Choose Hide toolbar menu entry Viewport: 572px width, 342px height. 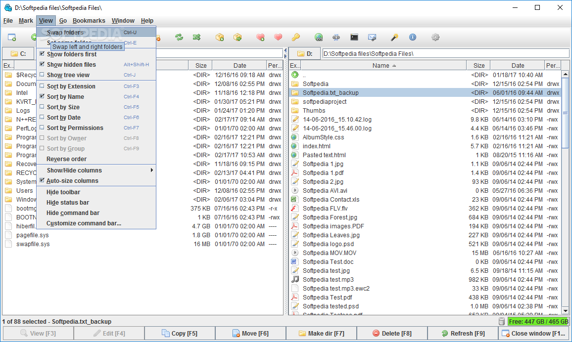[x=96, y=192]
